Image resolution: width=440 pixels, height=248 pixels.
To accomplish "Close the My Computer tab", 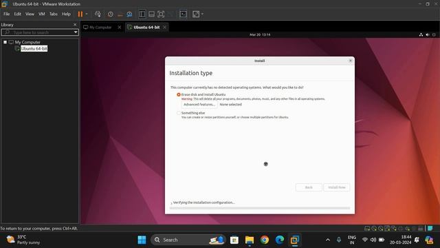I will (x=120, y=28).
